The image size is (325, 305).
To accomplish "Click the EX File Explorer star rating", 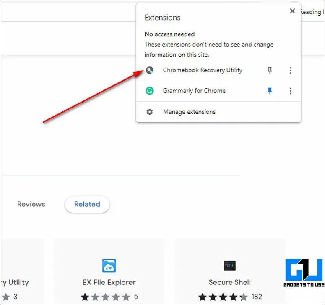I will point(106,297).
